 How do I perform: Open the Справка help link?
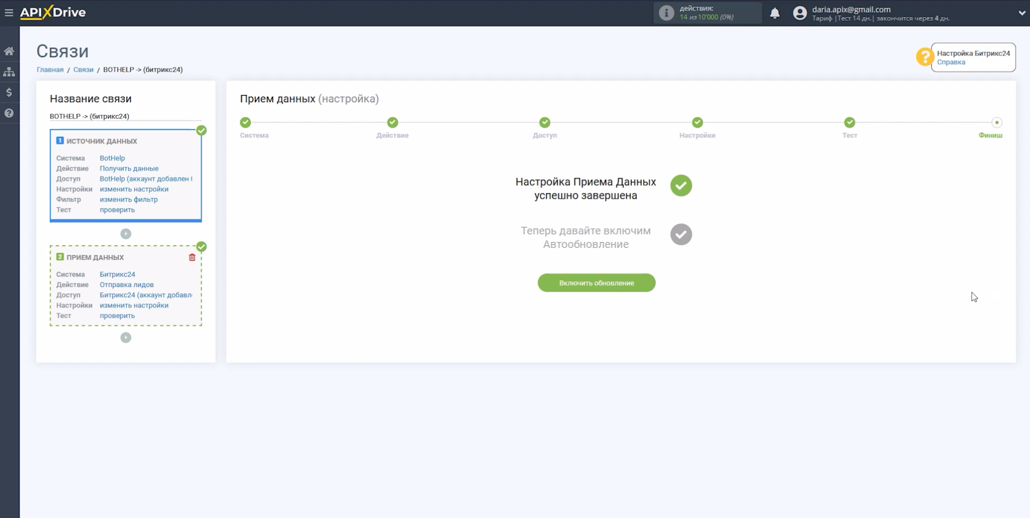point(951,62)
